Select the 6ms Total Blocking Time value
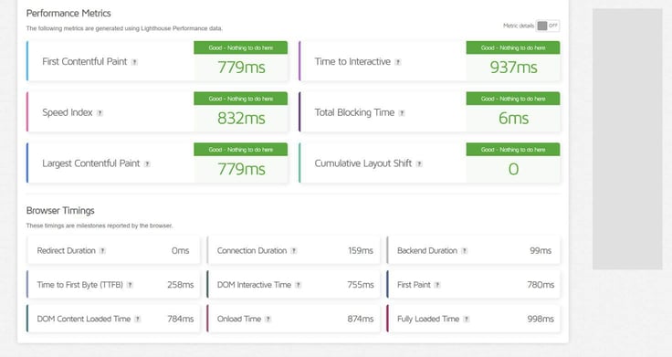This screenshot has width=672, height=357. pos(513,119)
